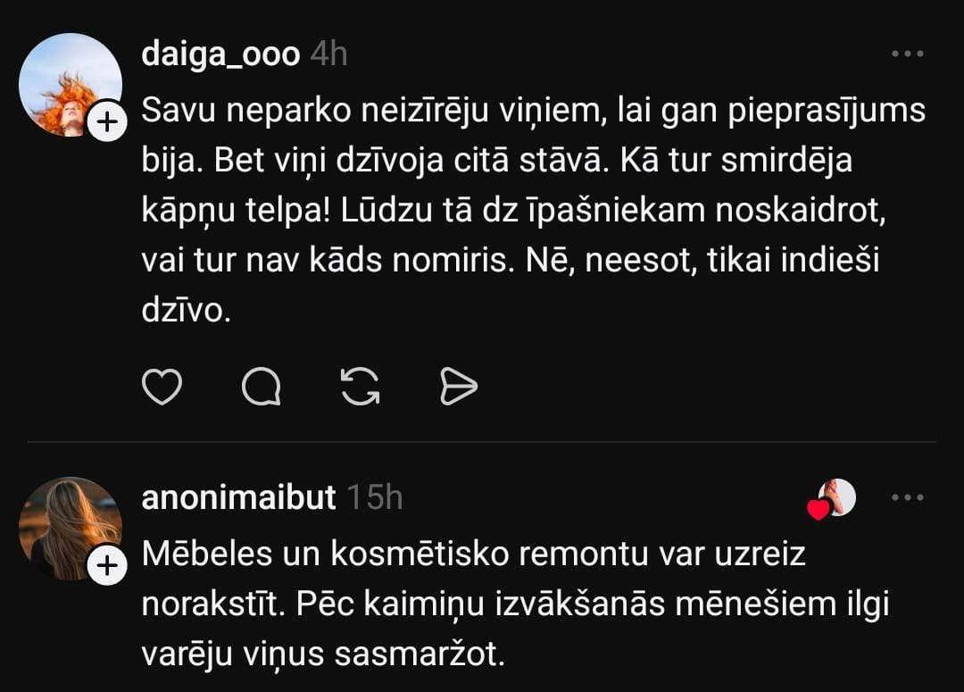Repost the daiga_ooo thread
The height and width of the screenshot is (692, 964).
click(361, 386)
